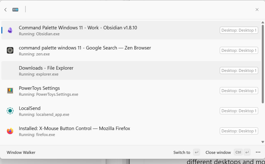Viewport: 265px width, 164px height.
Task: Click the LocalSend app icon
Action: (10, 111)
